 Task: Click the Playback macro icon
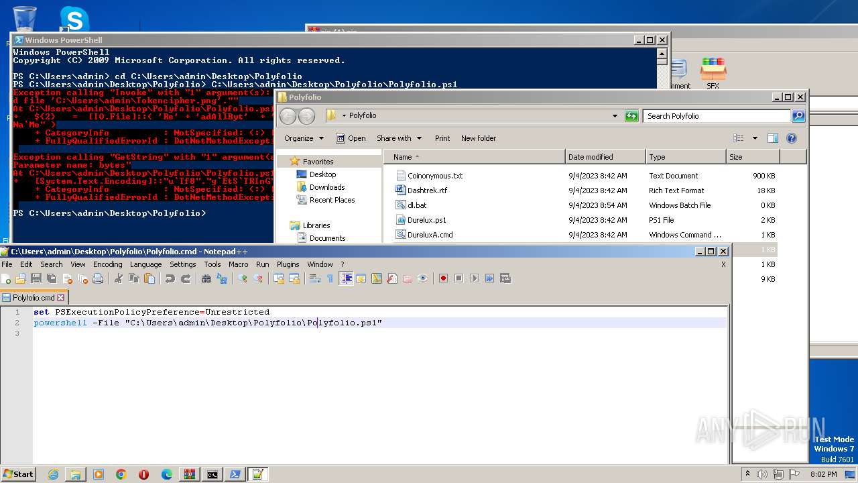coord(474,278)
